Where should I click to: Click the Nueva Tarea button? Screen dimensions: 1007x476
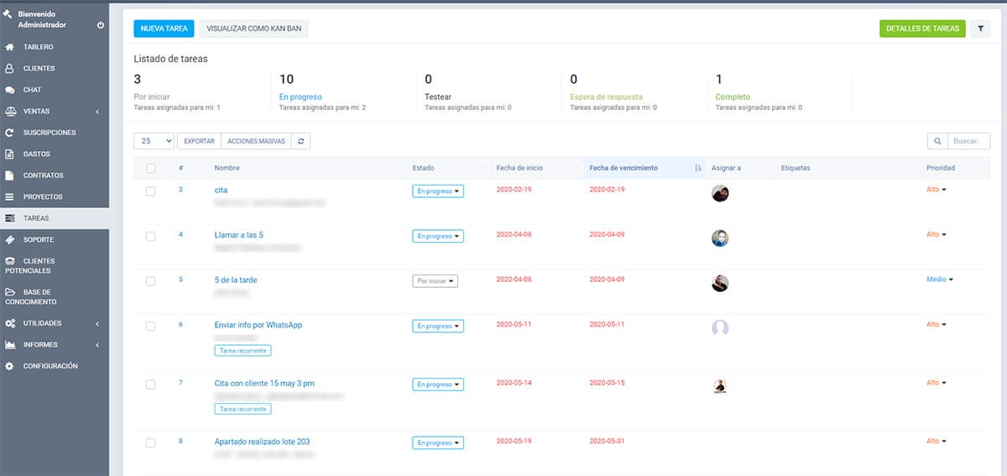coord(164,29)
